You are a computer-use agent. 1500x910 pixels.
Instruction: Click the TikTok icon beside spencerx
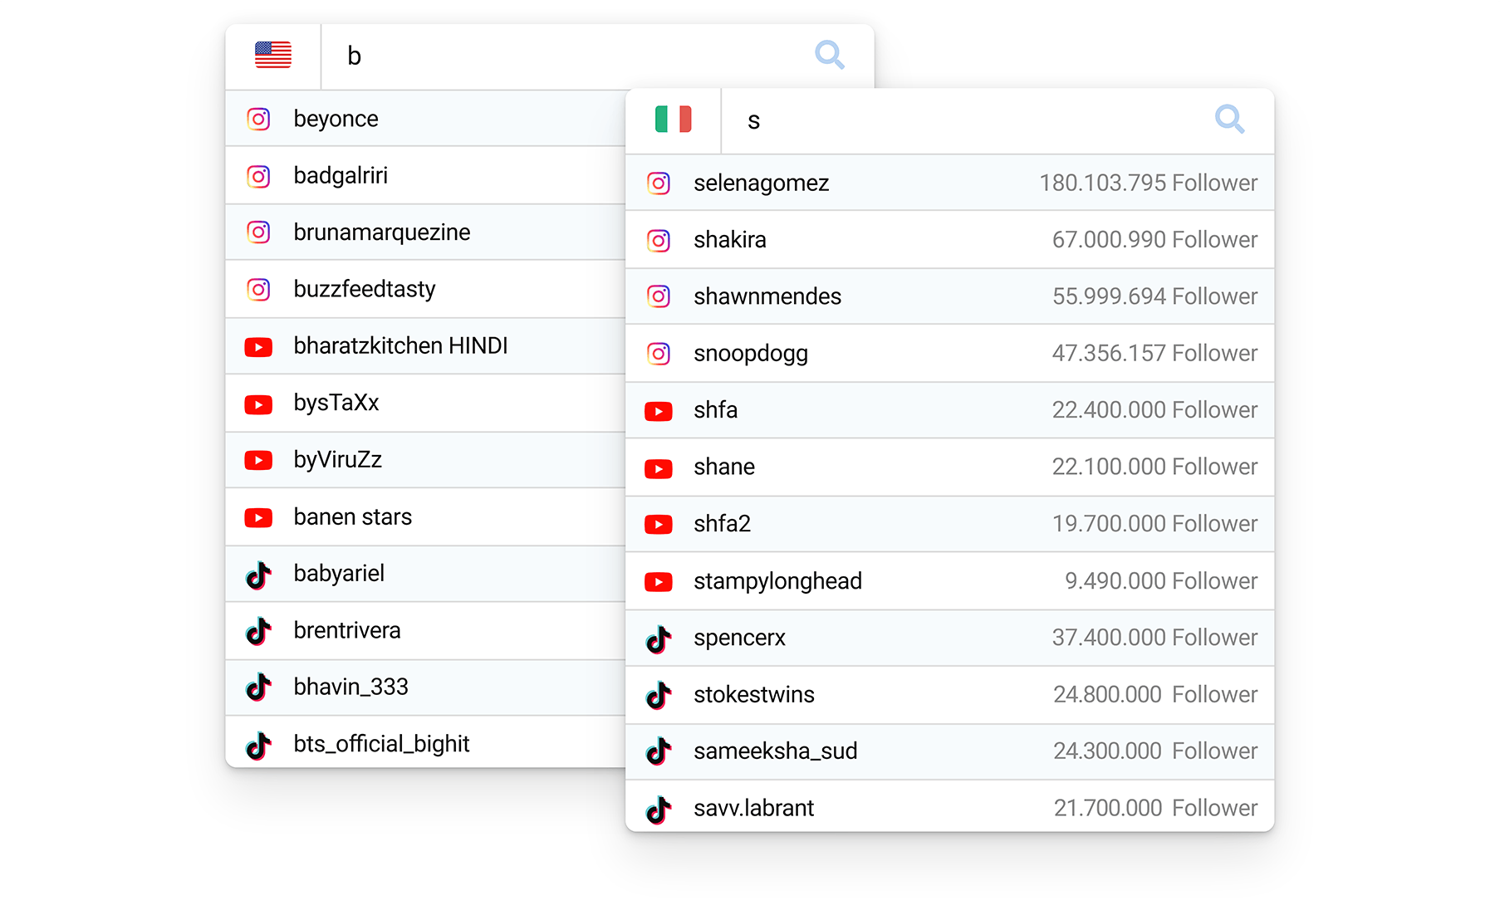tap(659, 638)
